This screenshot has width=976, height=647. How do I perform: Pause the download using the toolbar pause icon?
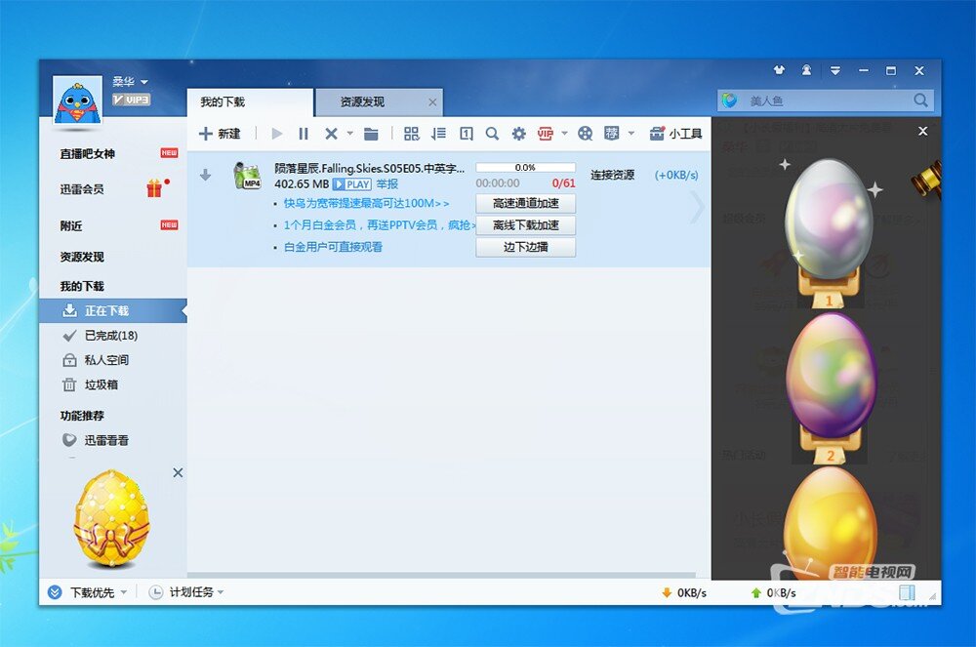click(x=304, y=134)
